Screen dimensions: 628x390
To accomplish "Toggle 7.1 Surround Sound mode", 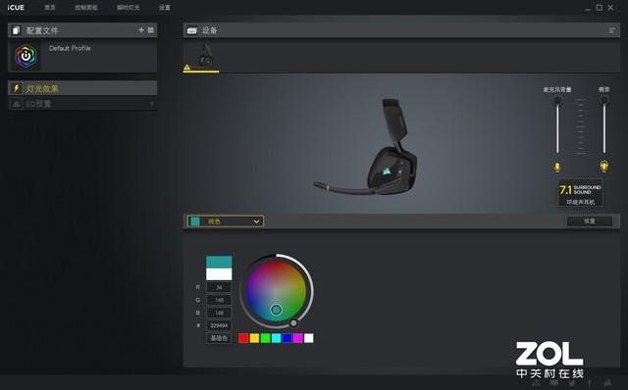I will click(580, 193).
